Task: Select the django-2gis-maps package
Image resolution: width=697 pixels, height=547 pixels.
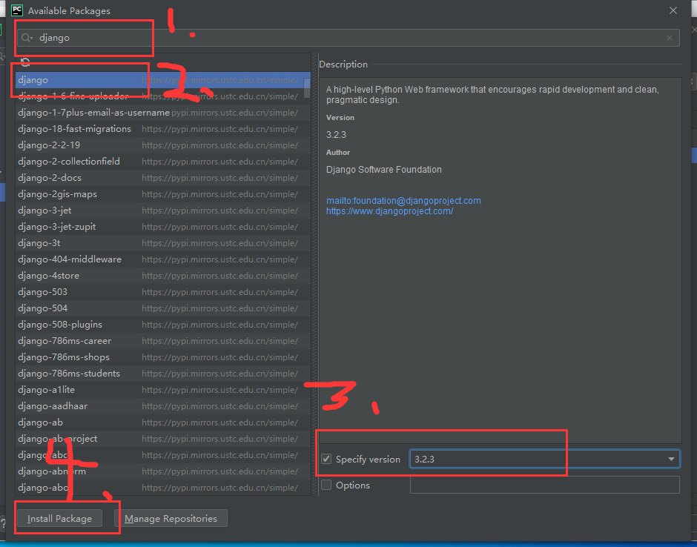Action: [162, 194]
